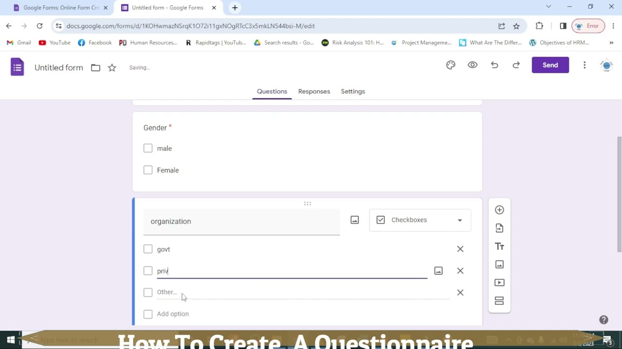Click the Redo arrow icon
Image resolution: width=622 pixels, height=349 pixels.
click(x=516, y=65)
